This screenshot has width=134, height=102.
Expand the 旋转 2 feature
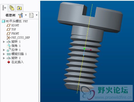(x=4, y=58)
